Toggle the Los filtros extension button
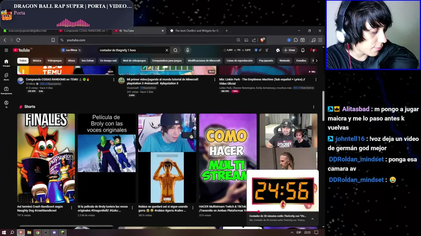Screen dimensions: 421x236 (x=71, y=50)
